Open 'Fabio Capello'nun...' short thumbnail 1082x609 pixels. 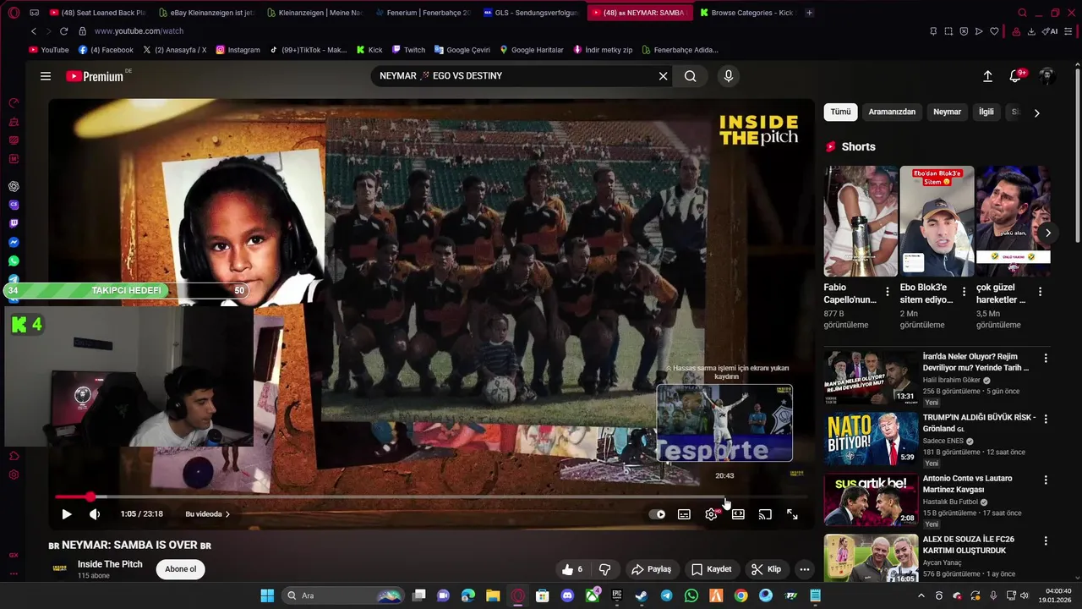point(861,221)
